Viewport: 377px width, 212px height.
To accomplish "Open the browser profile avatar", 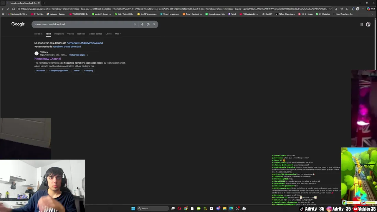I will coord(358,9).
